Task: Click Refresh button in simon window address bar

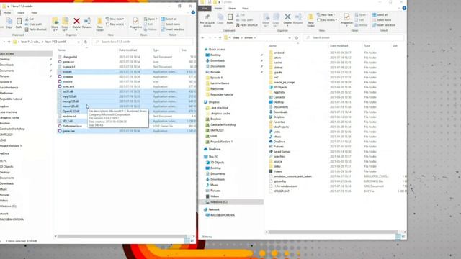Action: [x=297, y=37]
